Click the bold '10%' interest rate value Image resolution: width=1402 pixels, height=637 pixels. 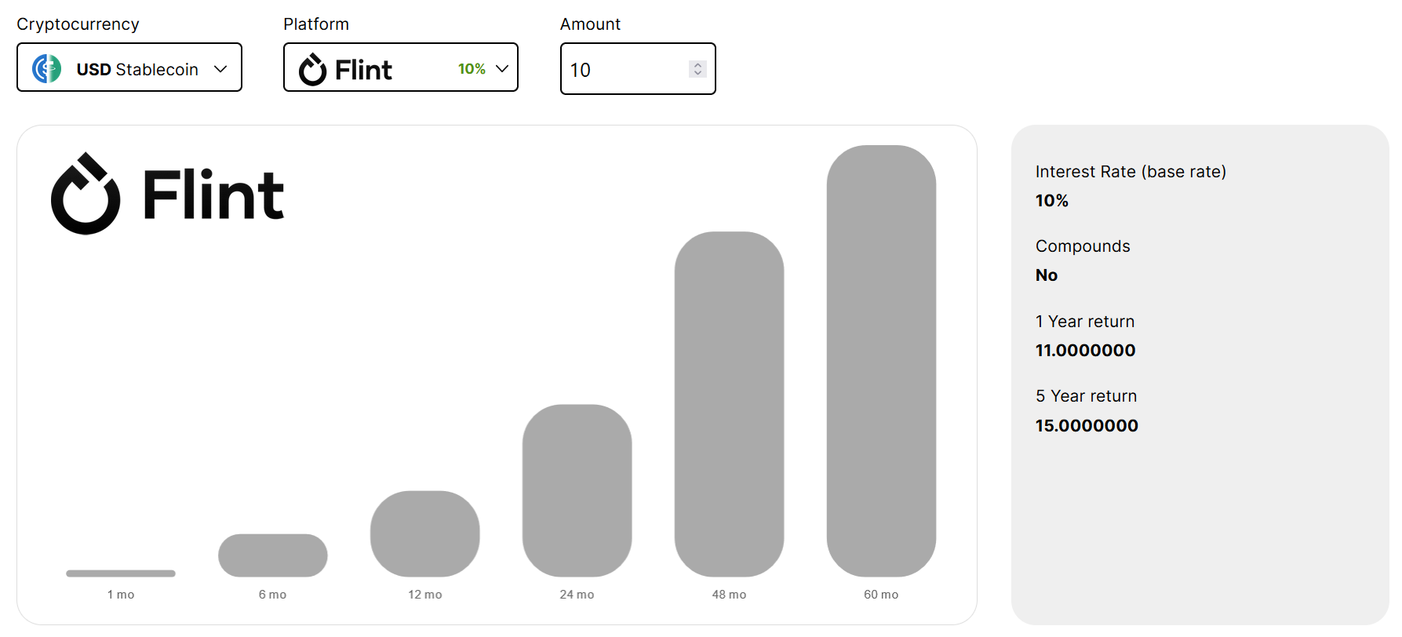point(1052,201)
